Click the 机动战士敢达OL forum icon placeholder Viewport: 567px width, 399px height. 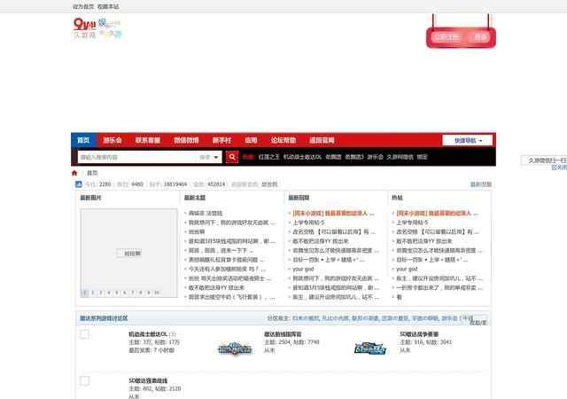tap(85, 334)
